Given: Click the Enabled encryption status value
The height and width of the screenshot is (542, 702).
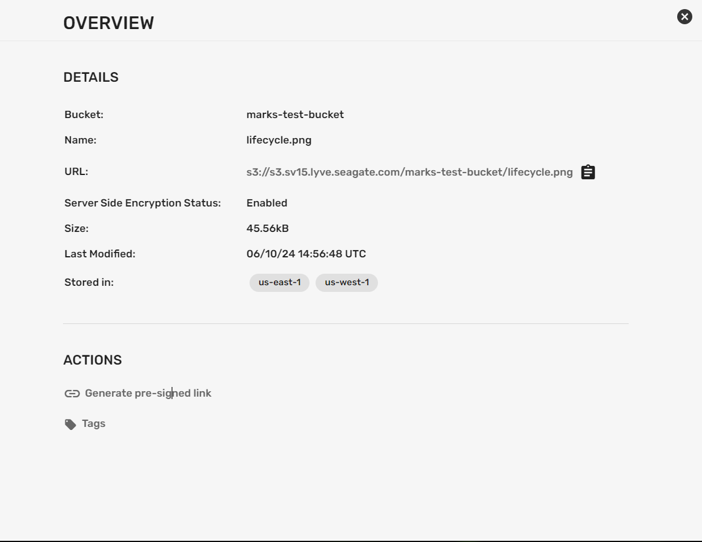Looking at the screenshot, I should tap(267, 203).
